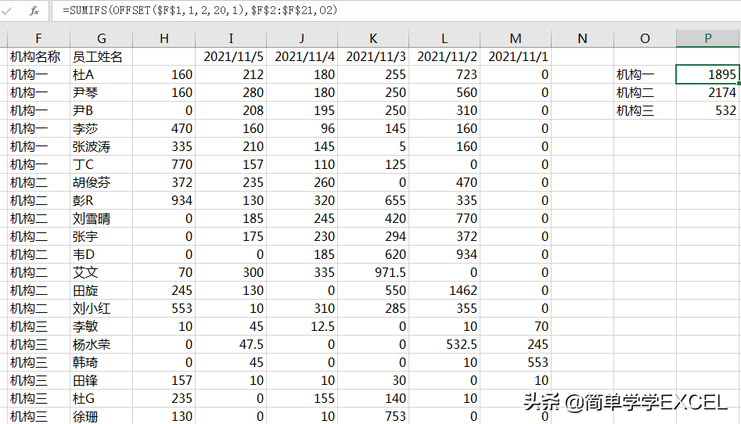Image resolution: width=741 pixels, height=424 pixels.
Task: Select employee name cell 艾文
Action: [x=101, y=272]
